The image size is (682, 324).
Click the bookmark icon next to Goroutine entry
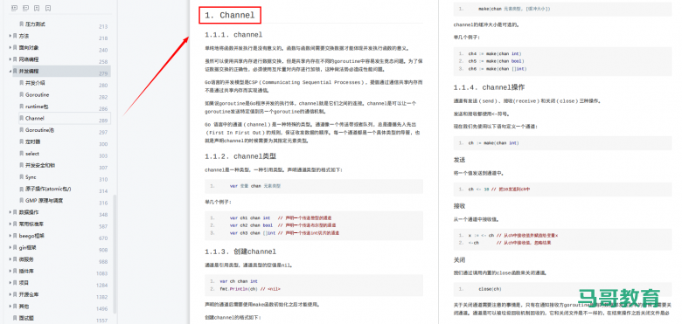[x=21, y=94]
